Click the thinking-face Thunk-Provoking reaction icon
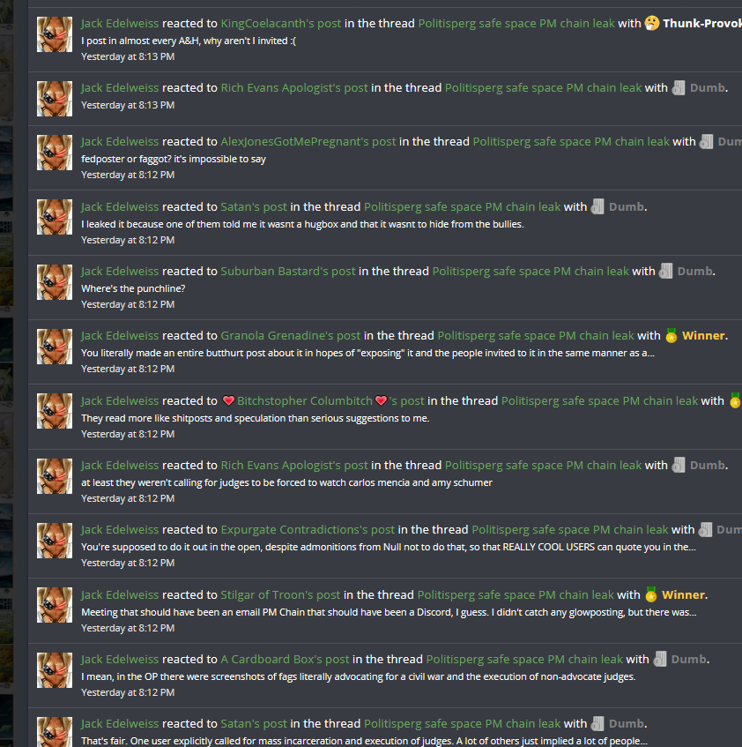 point(651,23)
